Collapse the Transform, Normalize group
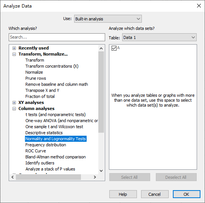205x203 pixels. [14, 54]
